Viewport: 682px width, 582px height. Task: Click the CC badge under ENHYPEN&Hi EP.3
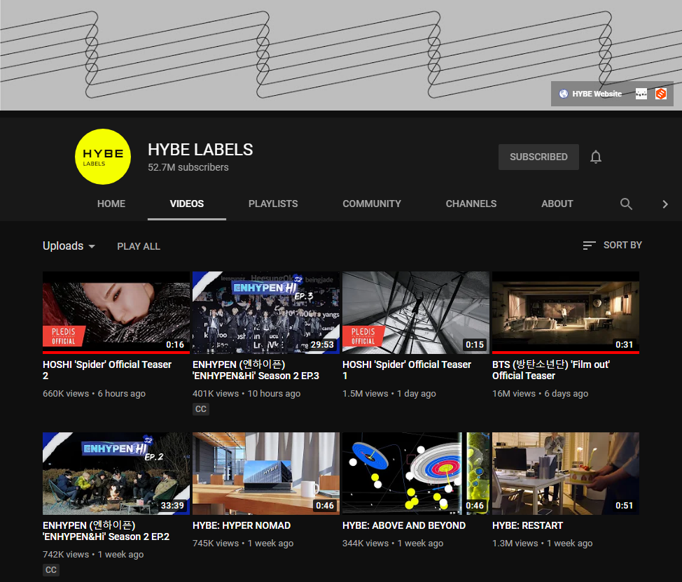coord(201,409)
